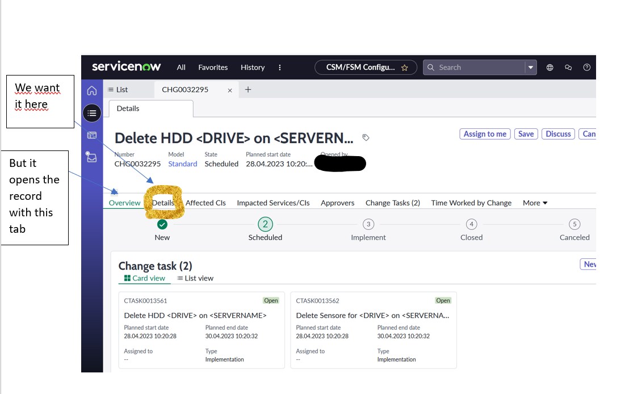
Task: Open the chat conversations icon in the header
Action: point(568,67)
